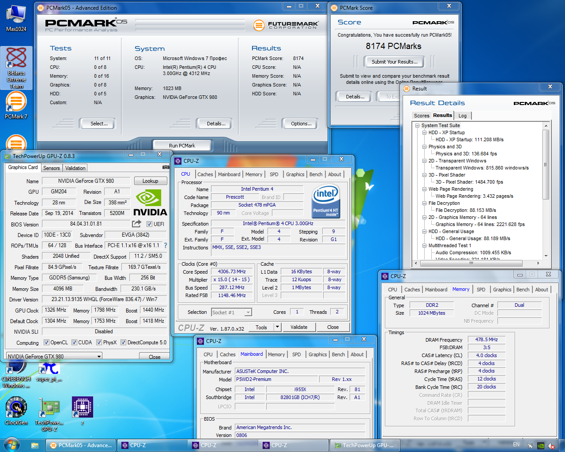Screen dimensions: 565x452
Task: Open the Validation tab in GPU-Z
Action: (x=75, y=168)
